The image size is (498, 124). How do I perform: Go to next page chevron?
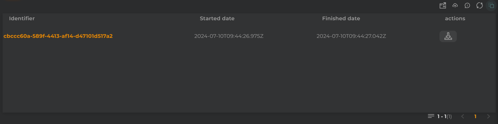(489, 116)
